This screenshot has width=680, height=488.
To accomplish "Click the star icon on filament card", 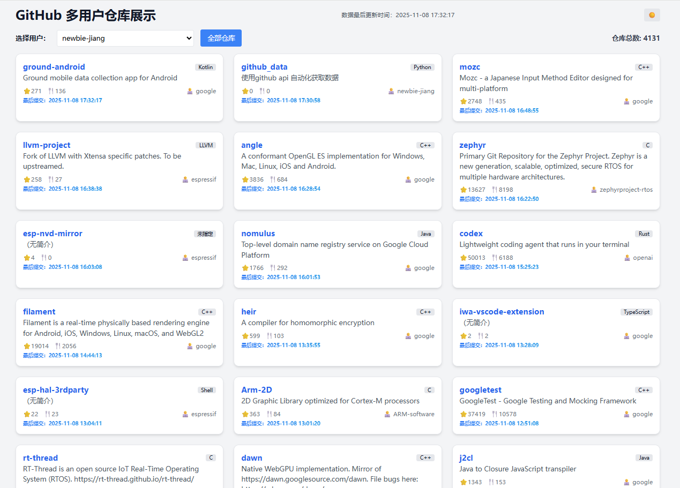I will 27,346.
